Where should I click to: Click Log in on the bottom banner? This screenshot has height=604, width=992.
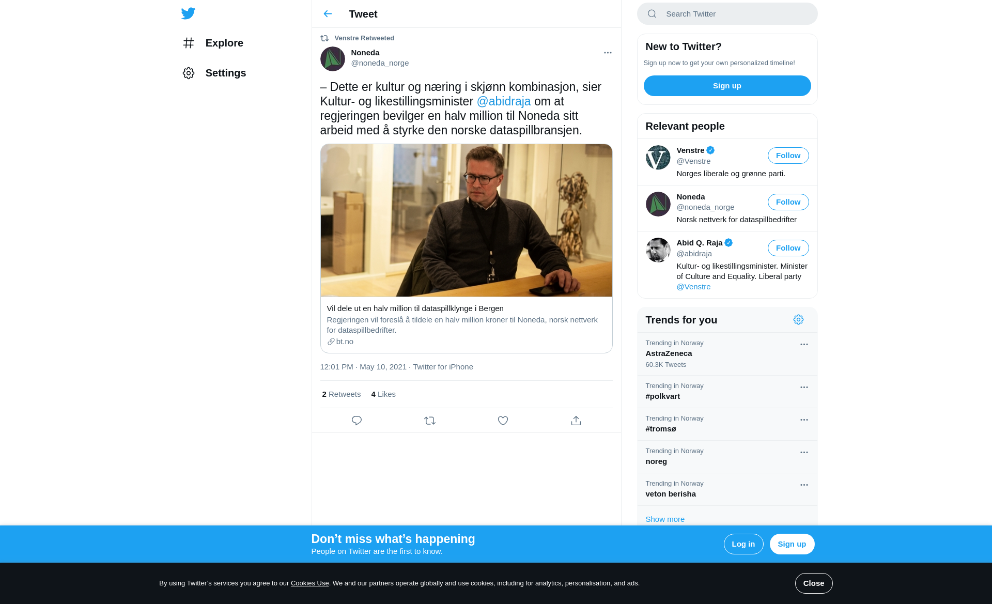[743, 544]
